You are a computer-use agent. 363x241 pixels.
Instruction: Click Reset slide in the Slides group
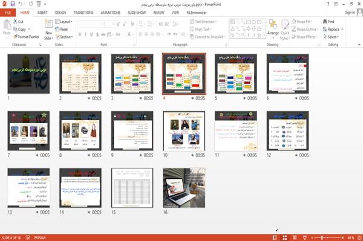pyautogui.click(x=62, y=29)
